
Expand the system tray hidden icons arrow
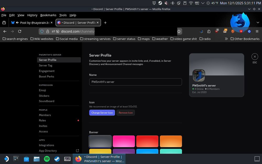(x=203, y=3)
